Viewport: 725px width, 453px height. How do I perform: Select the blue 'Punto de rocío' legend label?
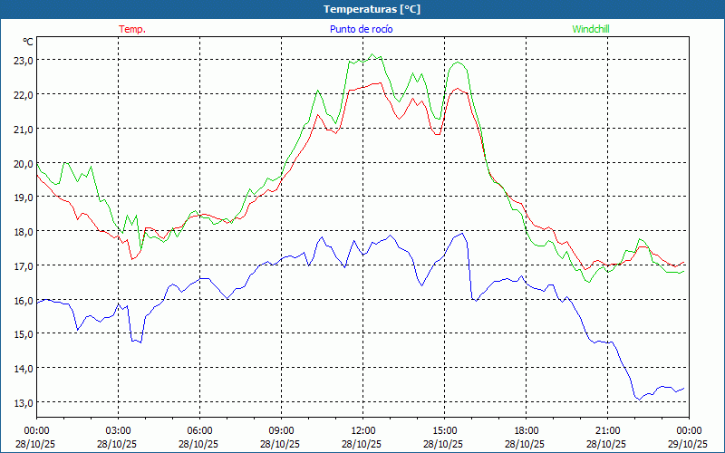click(362, 29)
